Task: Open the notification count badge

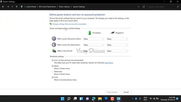Action: pyautogui.click(x=177, y=99)
